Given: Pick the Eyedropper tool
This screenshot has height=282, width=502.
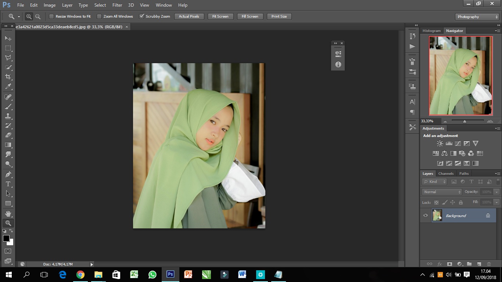Looking at the screenshot, I should [8, 87].
